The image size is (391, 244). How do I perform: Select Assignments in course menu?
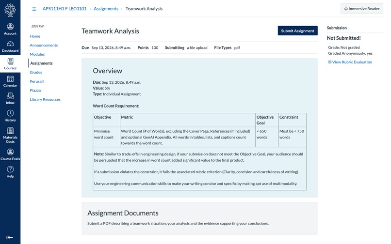tap(41, 63)
